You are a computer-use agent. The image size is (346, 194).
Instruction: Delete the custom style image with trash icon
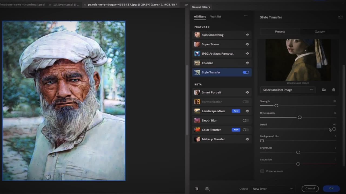click(334, 90)
